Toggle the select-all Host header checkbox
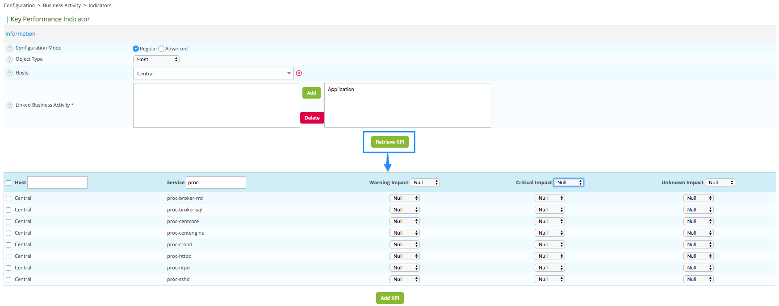779x306 pixels. (8, 183)
